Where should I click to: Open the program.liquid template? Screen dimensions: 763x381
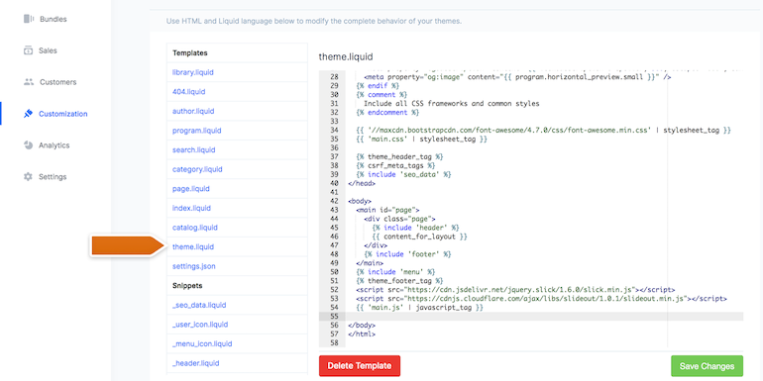click(x=197, y=131)
